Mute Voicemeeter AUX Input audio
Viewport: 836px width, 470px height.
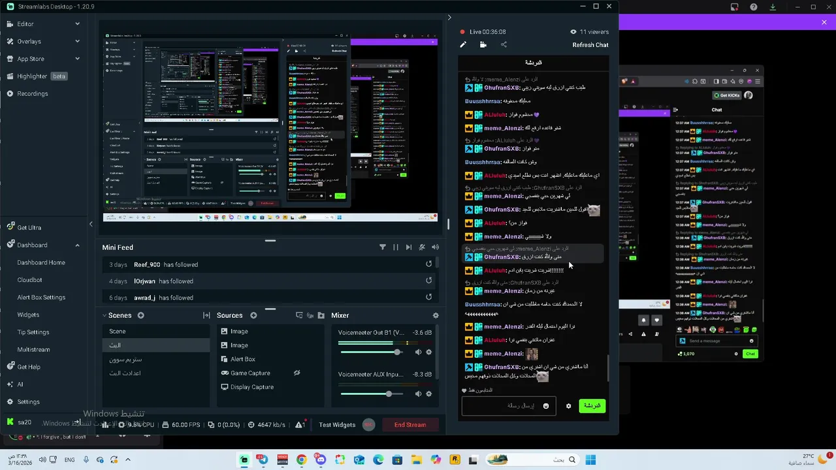tap(418, 394)
